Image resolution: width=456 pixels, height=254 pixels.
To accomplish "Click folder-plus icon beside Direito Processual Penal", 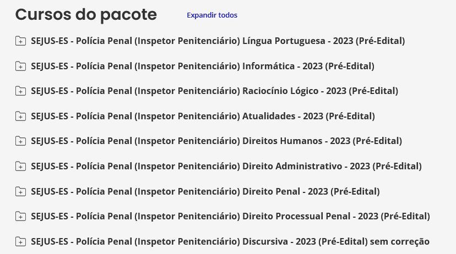I will tap(20, 216).
